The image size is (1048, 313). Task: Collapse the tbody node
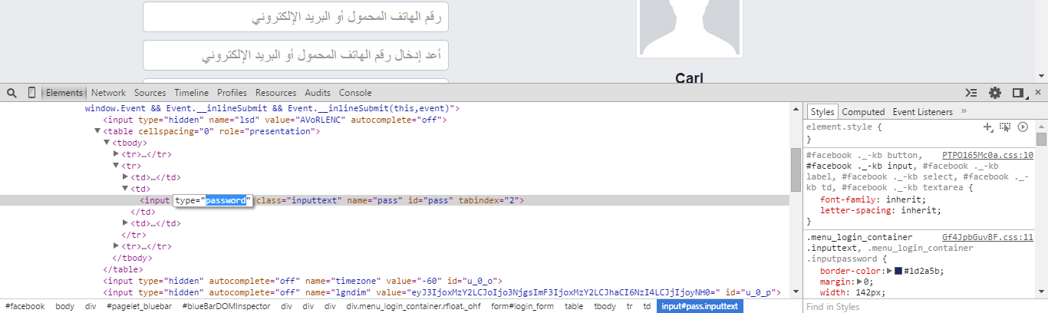[x=107, y=143]
